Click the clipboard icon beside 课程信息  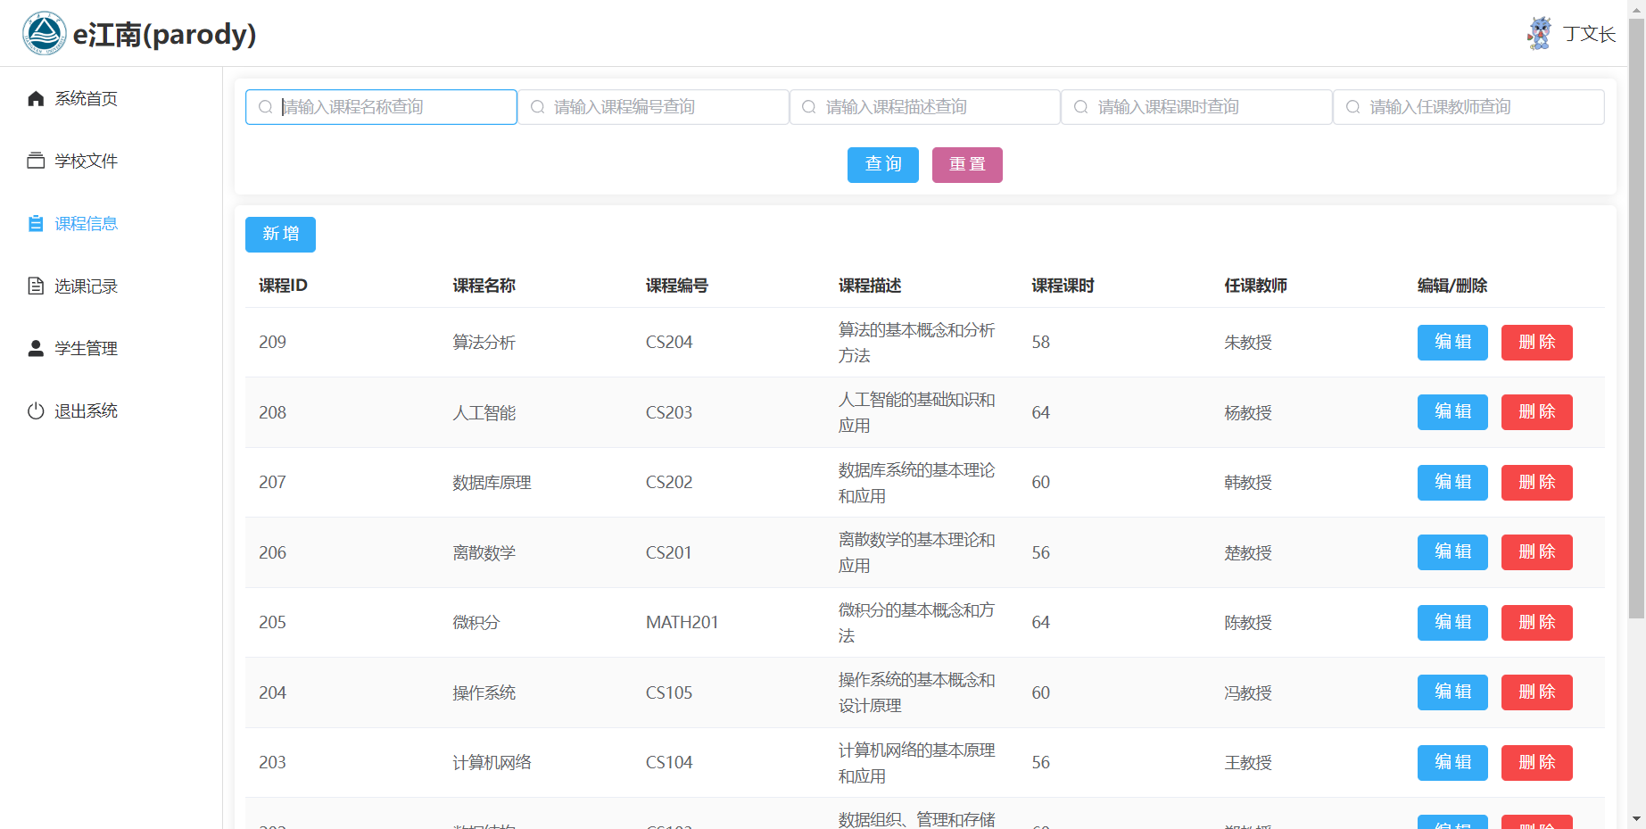click(36, 223)
